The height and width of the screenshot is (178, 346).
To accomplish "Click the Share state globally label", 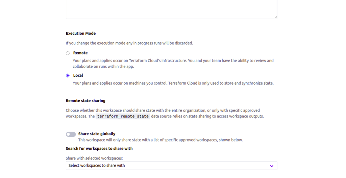I will click(x=97, y=134).
